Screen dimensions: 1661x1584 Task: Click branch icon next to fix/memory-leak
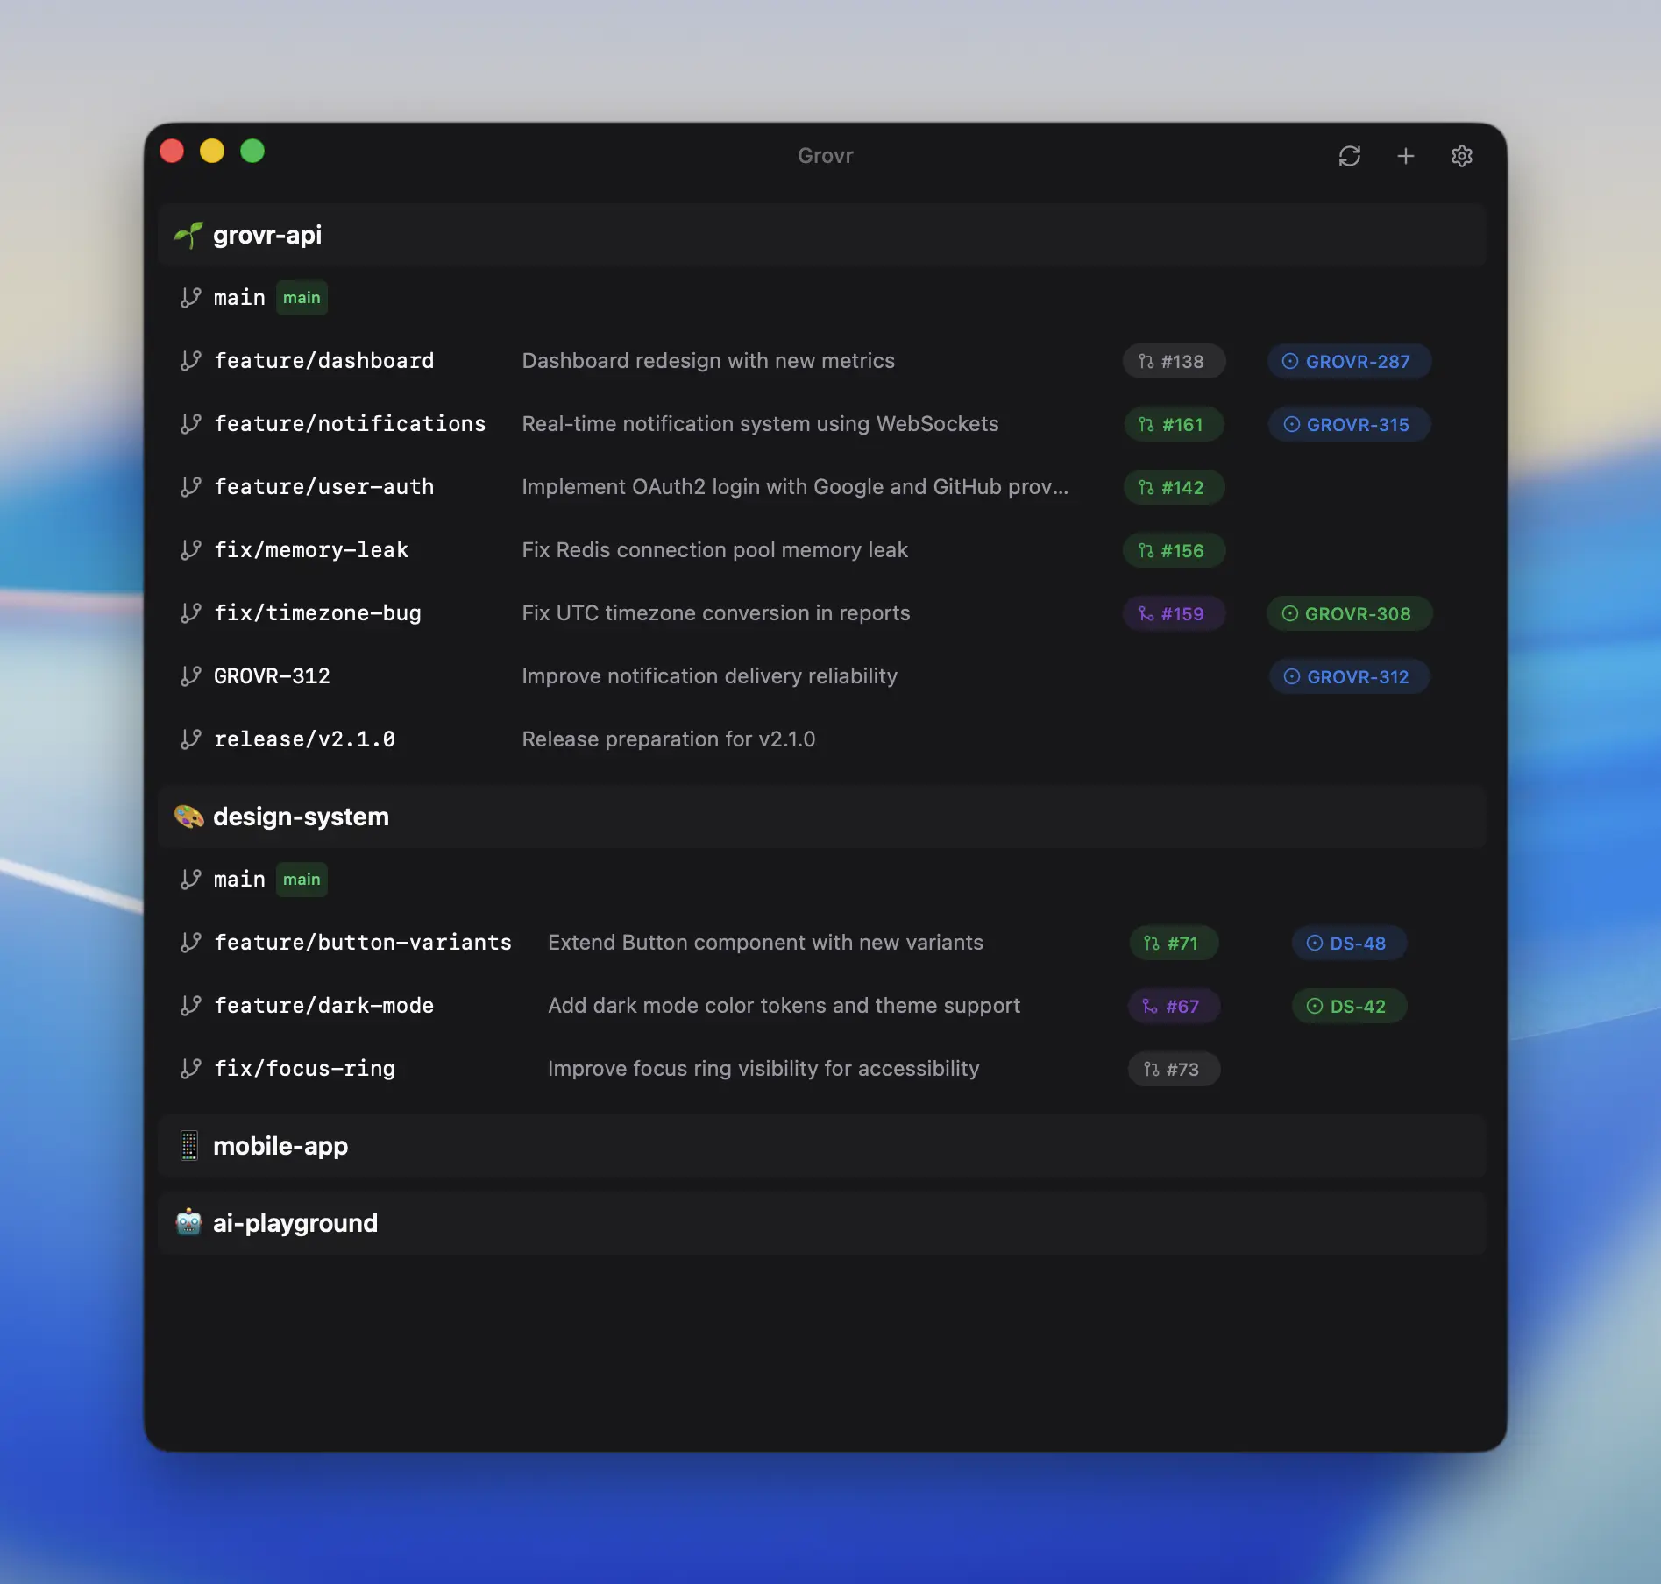coord(190,550)
